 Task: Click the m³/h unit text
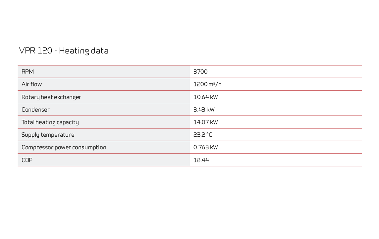pos(215,84)
